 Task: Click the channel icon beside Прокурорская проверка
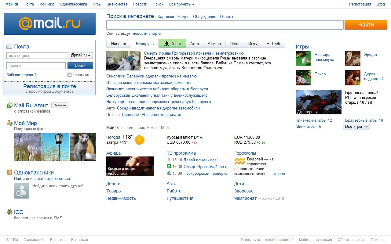[x=169, y=173]
